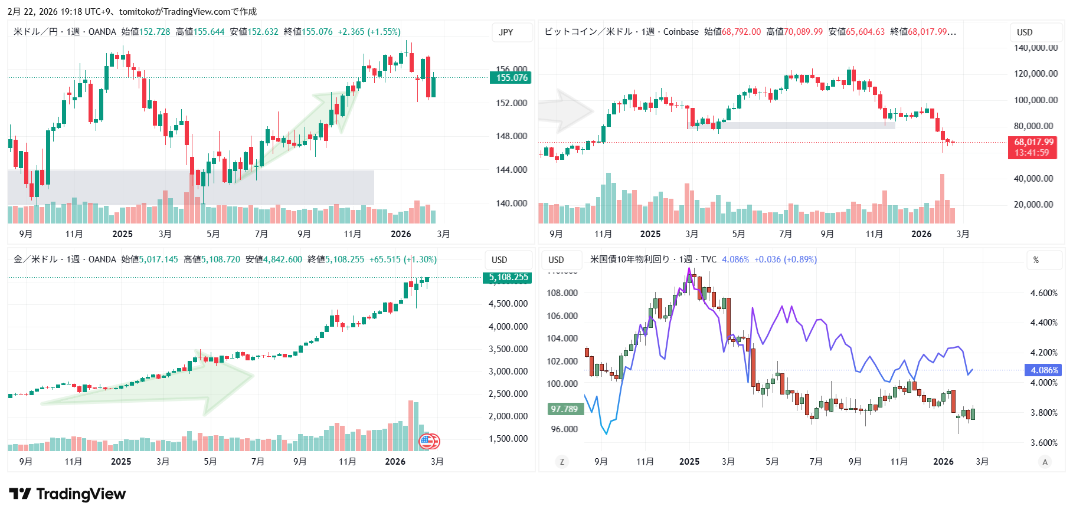This screenshot has height=516, width=1073.
Task: Click the Z timezone button on the bond chart
Action: tap(561, 462)
